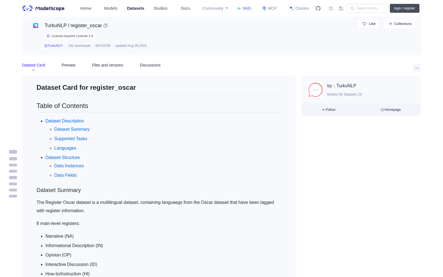Switch to the Preview tab
Screen dimensions: 443x277
[x=68, y=65]
